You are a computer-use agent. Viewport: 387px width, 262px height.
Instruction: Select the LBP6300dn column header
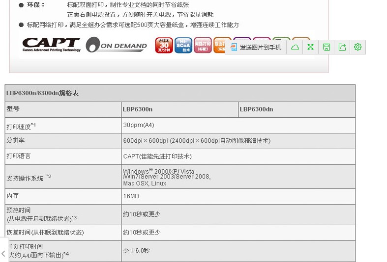pos(256,109)
